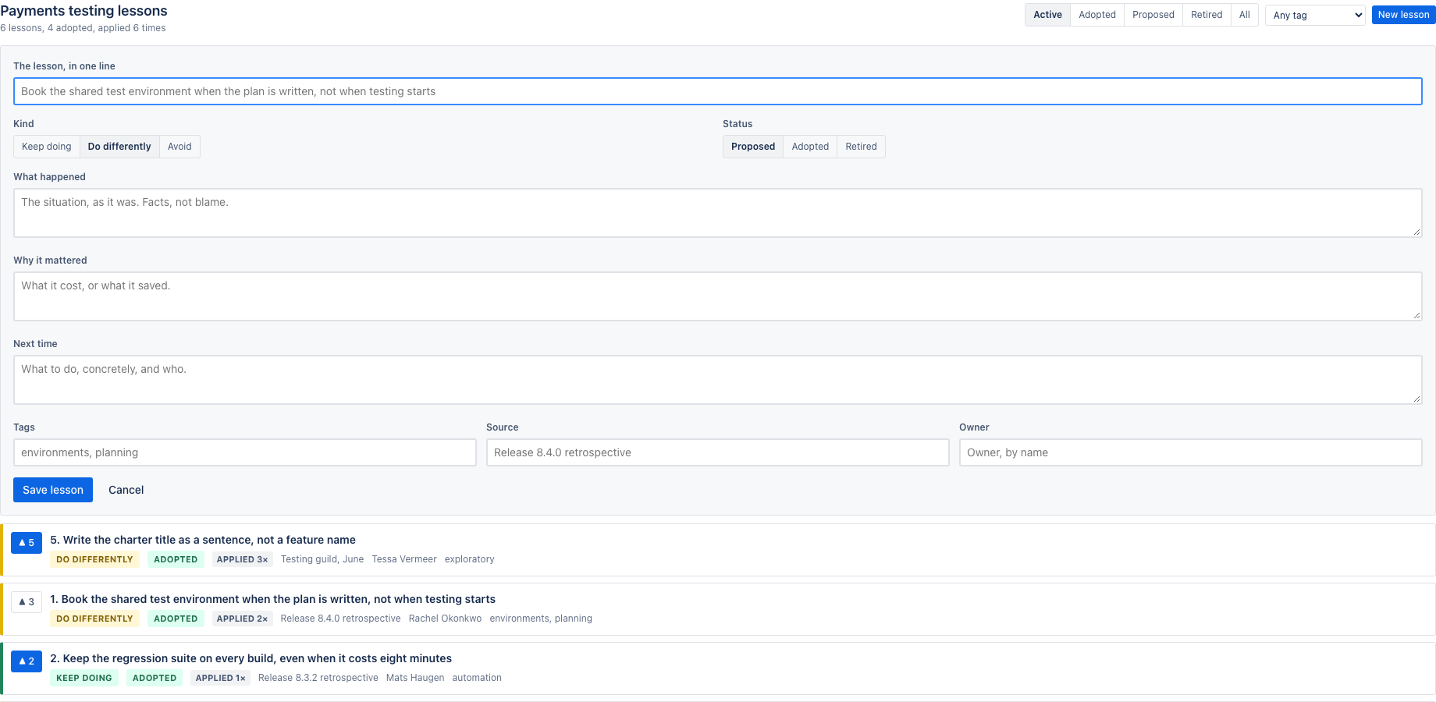
Task: Click the APPLIED 2× badge
Action: click(x=243, y=619)
